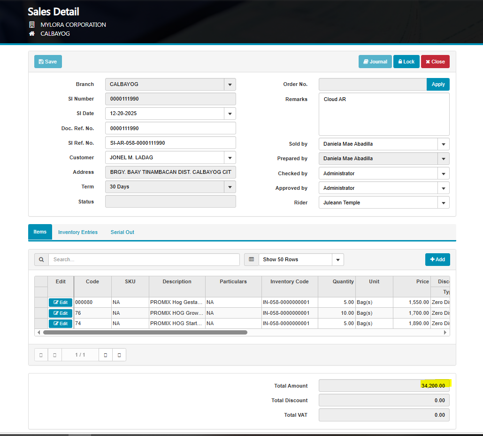Click the Apply button for Order No.
Screen dimensions: 483x436
438,85
